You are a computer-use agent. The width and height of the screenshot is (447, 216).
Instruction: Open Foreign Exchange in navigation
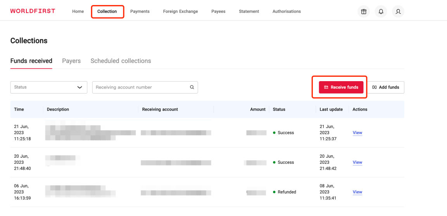click(180, 12)
